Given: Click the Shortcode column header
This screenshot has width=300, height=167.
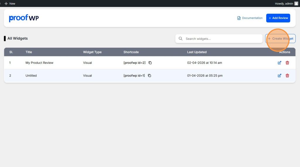Looking at the screenshot, I should pos(131,52).
